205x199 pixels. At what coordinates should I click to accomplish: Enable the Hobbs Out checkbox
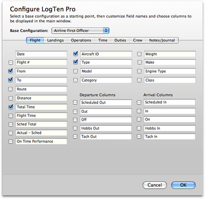tap(75, 128)
